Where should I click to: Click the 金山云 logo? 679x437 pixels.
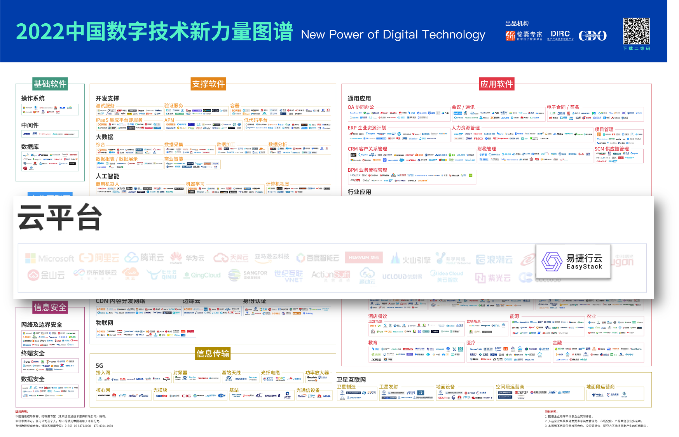[46, 275]
